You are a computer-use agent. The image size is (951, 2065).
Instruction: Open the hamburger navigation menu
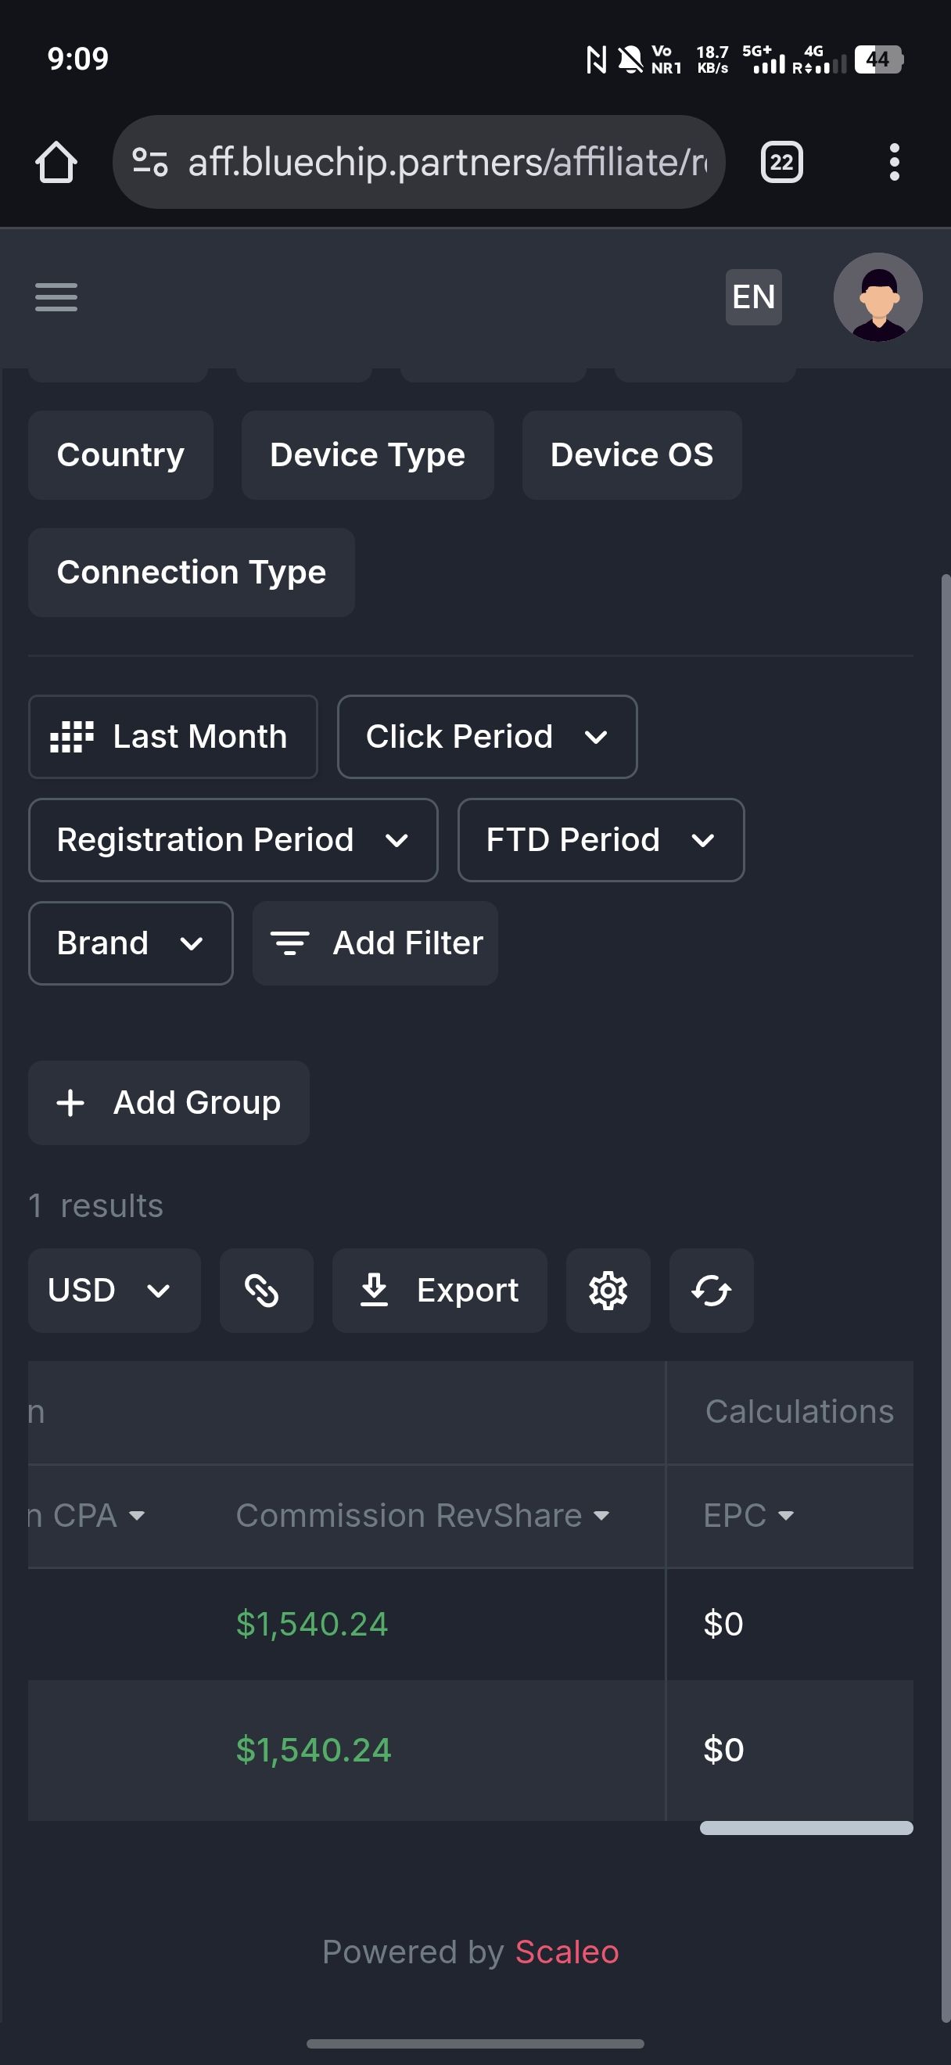[x=56, y=296]
